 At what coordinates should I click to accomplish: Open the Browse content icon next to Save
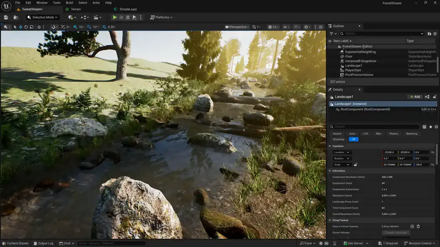click(16, 17)
